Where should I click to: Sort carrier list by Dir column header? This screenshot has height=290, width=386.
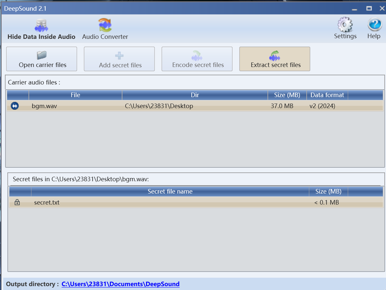pyautogui.click(x=195, y=95)
